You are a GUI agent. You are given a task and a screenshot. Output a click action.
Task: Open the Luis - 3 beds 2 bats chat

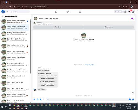(15, 89)
